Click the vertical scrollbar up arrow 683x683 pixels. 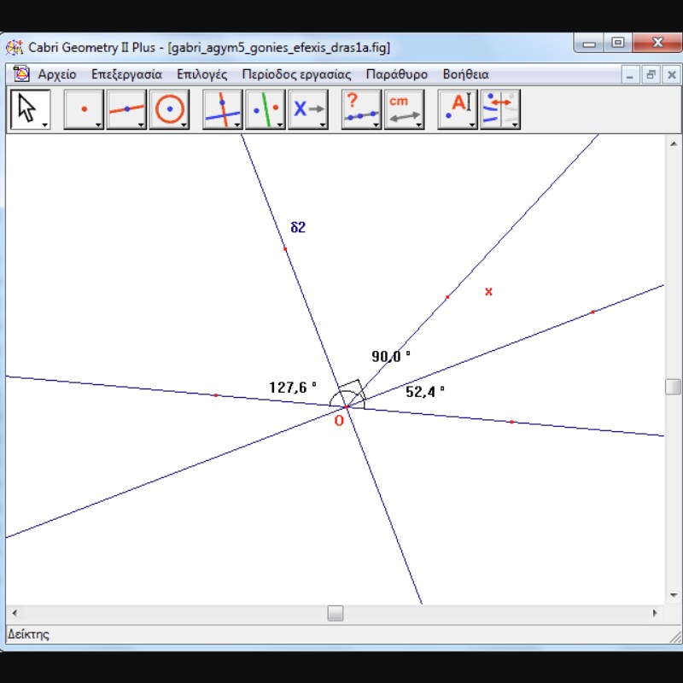pyautogui.click(x=674, y=143)
